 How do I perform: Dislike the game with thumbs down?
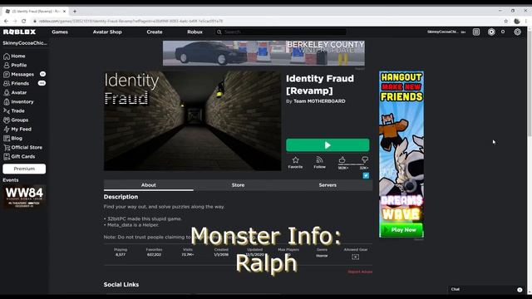365,159
